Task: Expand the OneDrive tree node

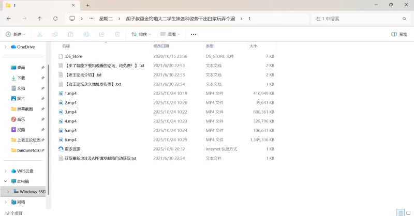Action: coord(5,47)
